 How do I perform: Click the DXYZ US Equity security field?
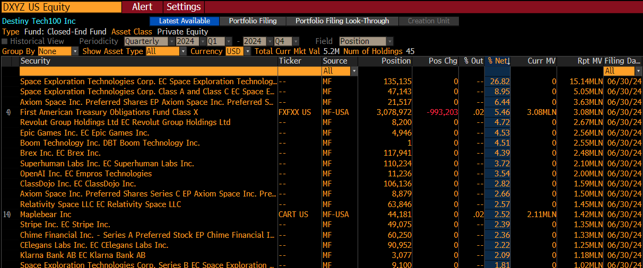(61, 7)
